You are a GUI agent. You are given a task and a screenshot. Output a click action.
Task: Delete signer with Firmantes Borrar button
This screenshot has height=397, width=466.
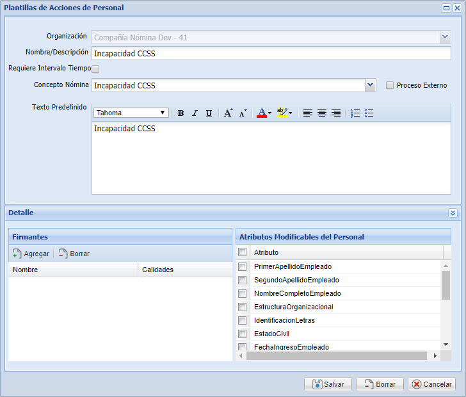pyautogui.click(x=74, y=254)
